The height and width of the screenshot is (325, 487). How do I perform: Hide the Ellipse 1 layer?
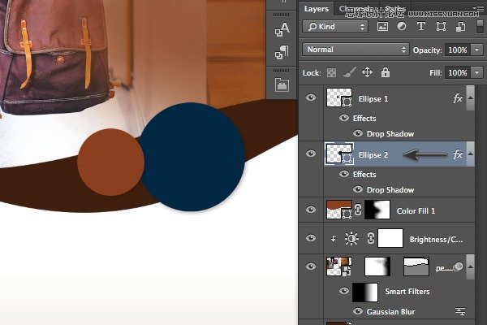(x=310, y=99)
